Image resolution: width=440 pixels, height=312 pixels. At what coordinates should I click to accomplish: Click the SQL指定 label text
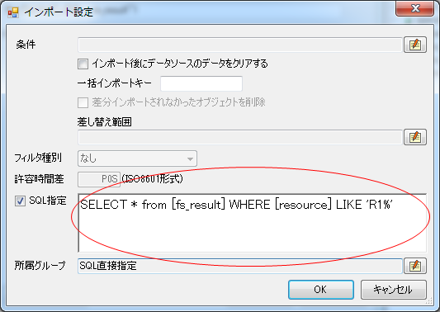point(48,201)
